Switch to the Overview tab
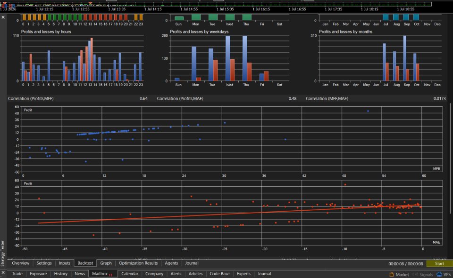This screenshot has height=278, width=453. click(20, 263)
